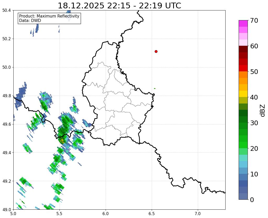
Task: Click the 0 label on the colorbar
Action: point(252,200)
